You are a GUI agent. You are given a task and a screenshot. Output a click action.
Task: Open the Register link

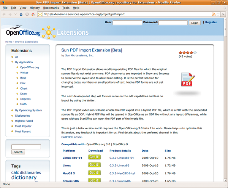(211, 22)
